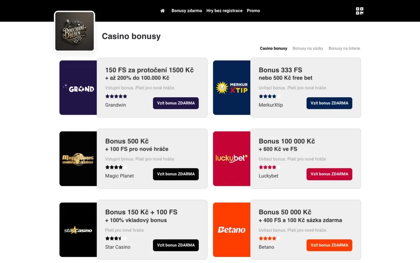This screenshot has height=263, width=420.
Task: Click the 'Magic Planet' casino name
Action: (119, 176)
